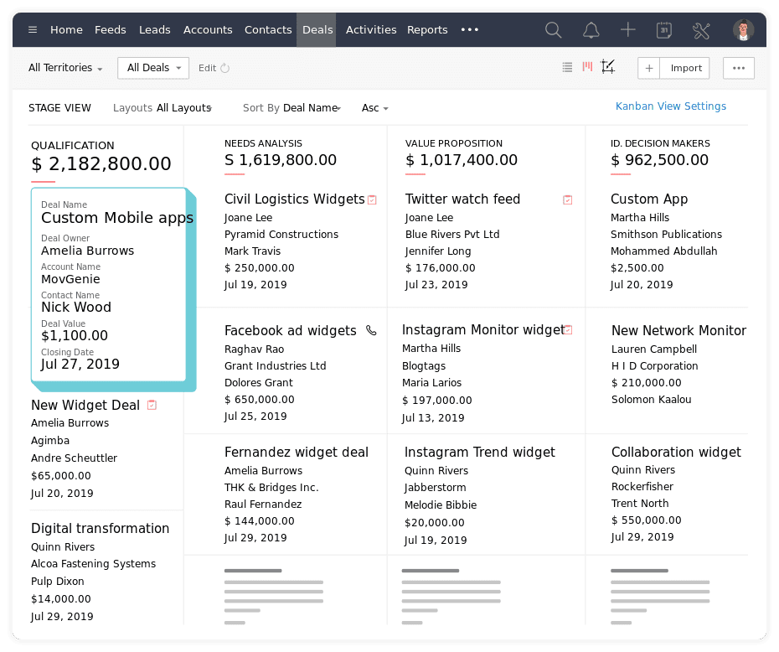
Task: Click the search magnifier icon
Action: (553, 30)
